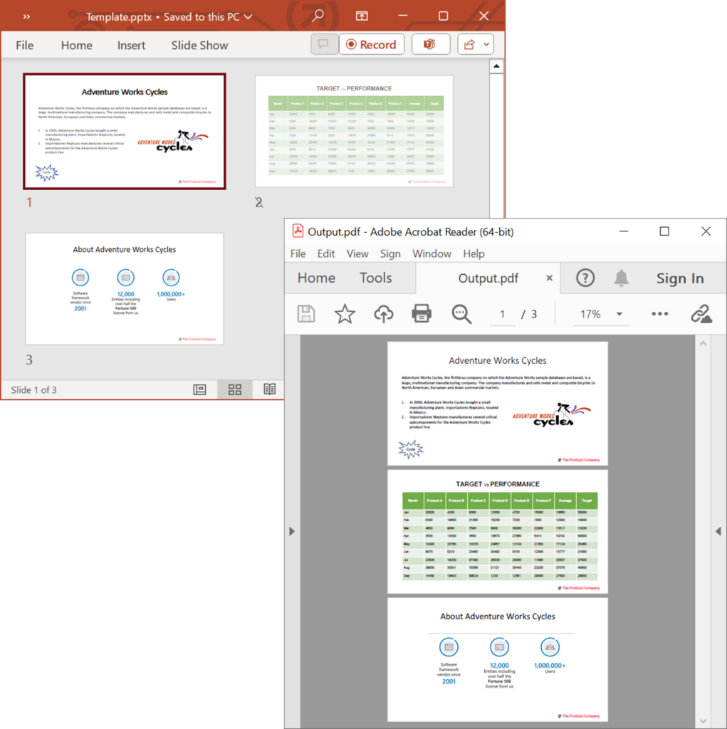This screenshot has width=727, height=729.
Task: Select the Slide Sorter view icon
Action: [x=234, y=389]
